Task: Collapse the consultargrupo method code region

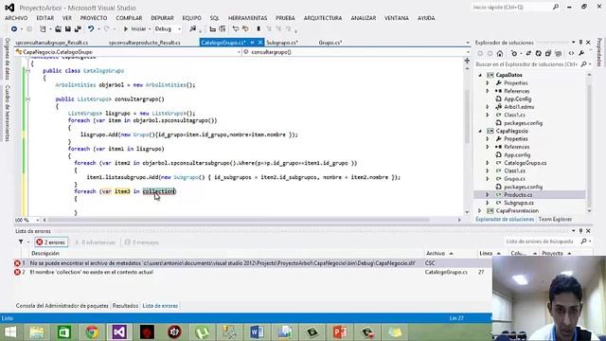Action: [27, 99]
